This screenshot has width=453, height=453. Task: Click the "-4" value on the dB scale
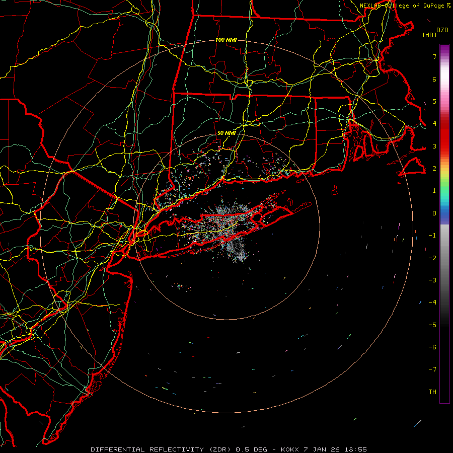click(x=432, y=303)
